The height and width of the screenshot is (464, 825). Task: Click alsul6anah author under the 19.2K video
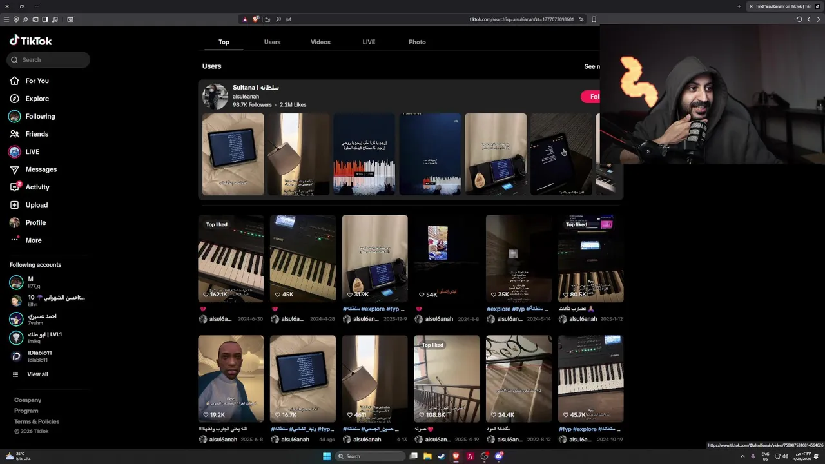pyautogui.click(x=223, y=440)
